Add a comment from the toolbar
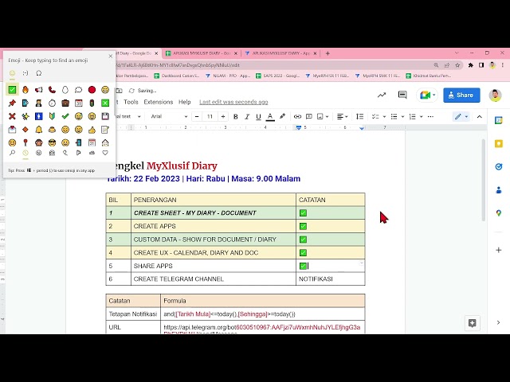 [308, 116]
